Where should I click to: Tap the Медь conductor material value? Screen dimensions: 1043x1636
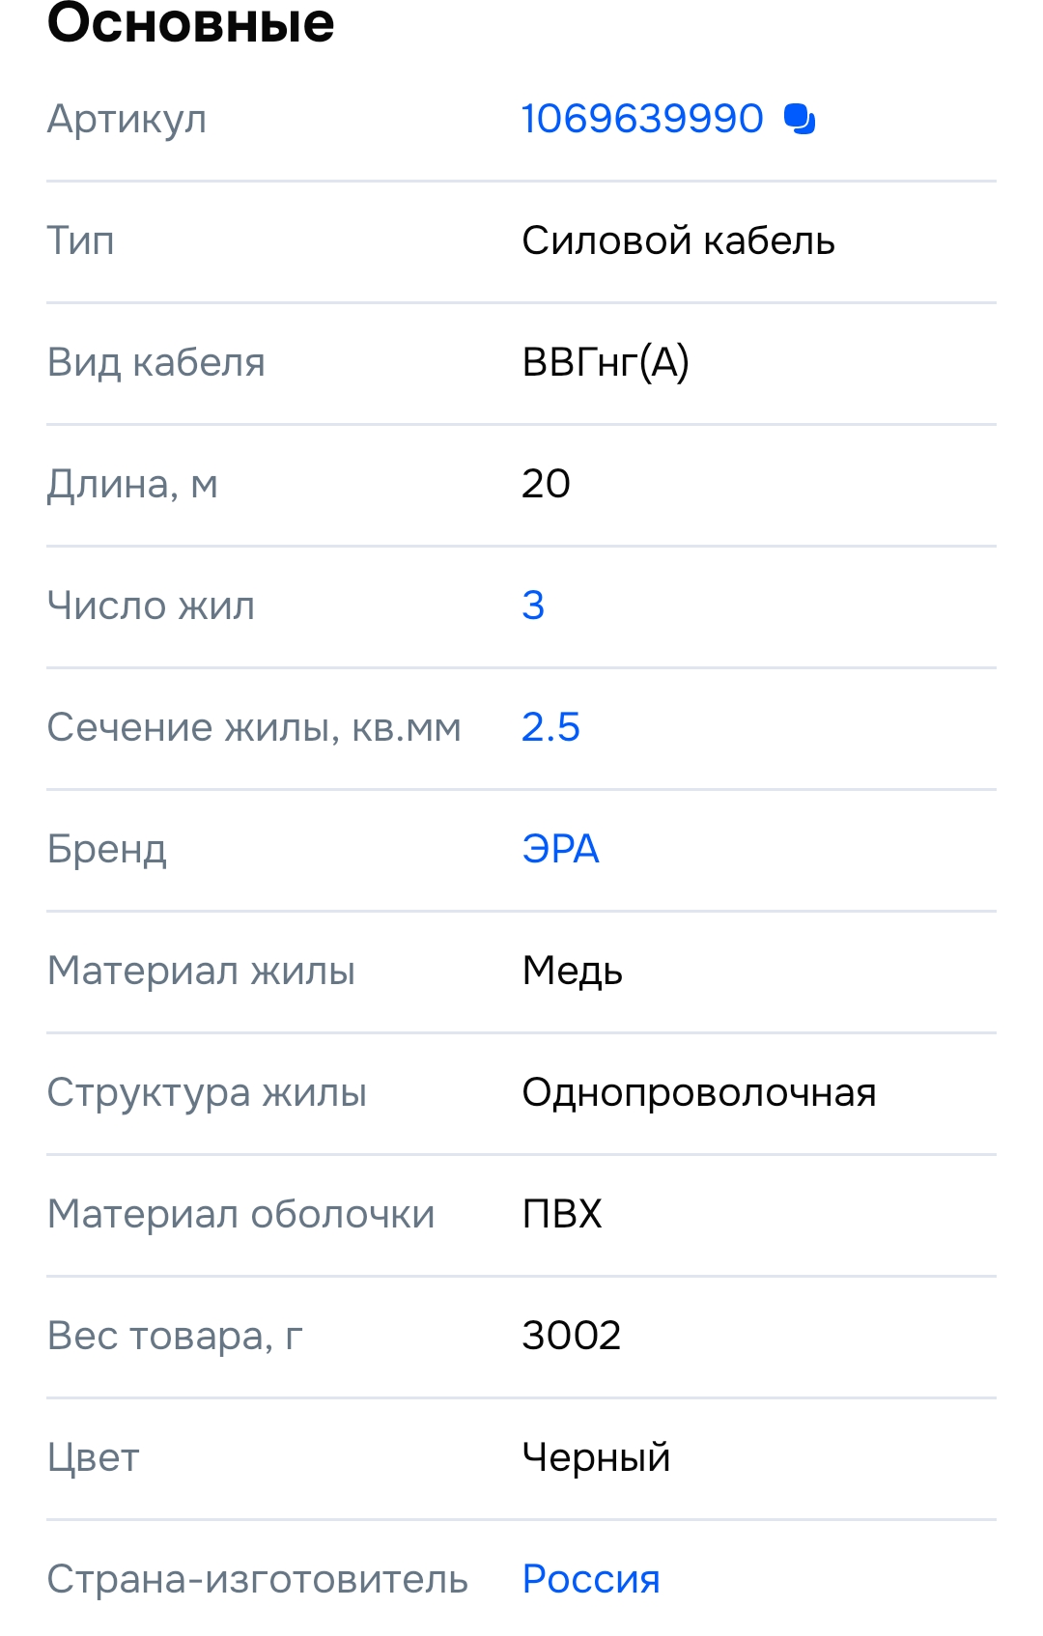pos(572,971)
